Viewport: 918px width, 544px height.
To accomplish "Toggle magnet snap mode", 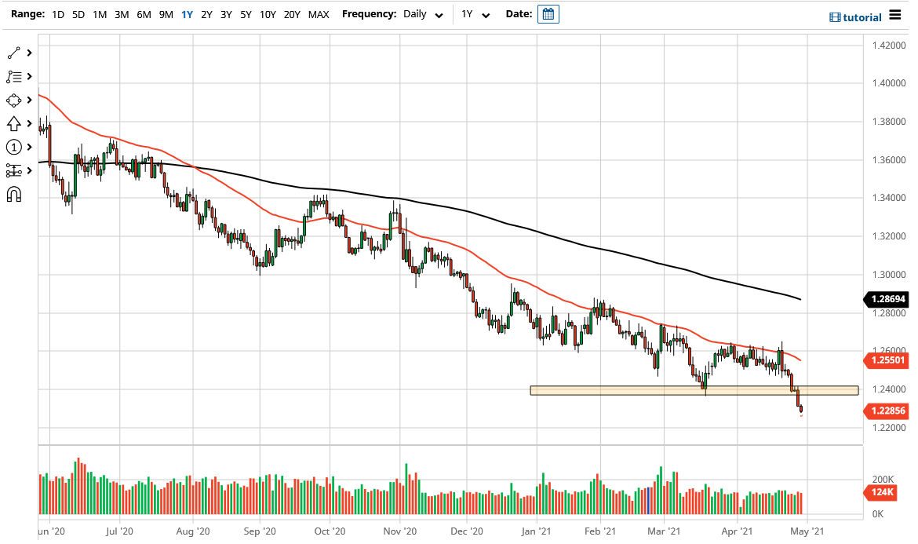I will [x=16, y=194].
